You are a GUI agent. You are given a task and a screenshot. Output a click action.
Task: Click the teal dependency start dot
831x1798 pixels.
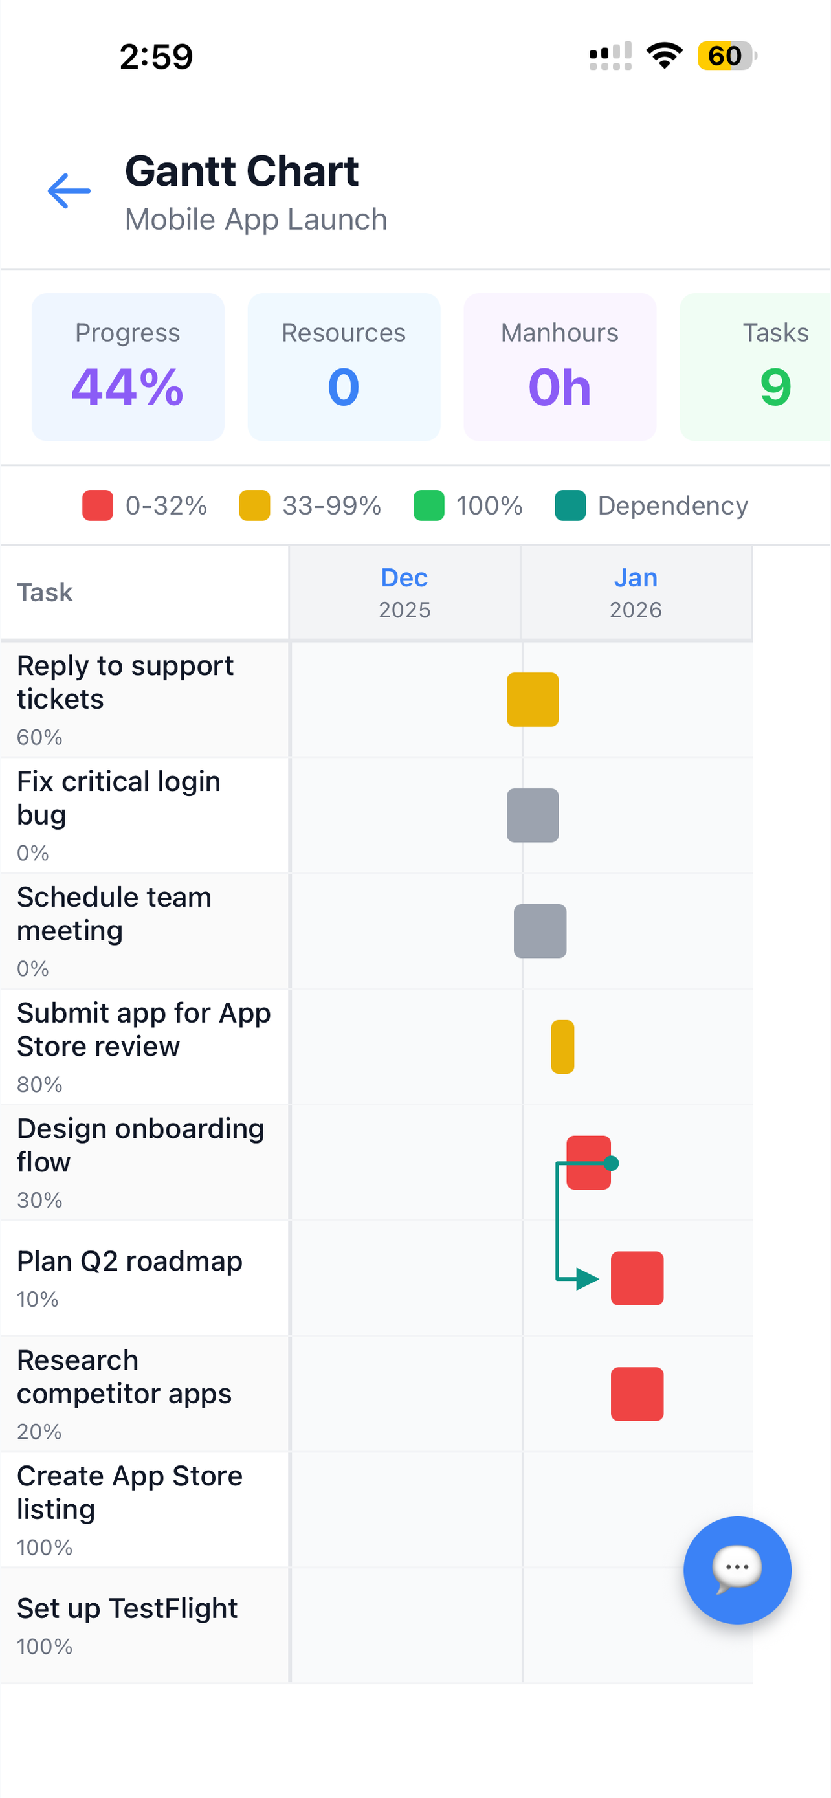pos(611,1163)
